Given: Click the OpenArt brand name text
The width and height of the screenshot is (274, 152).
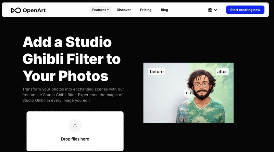Looking at the screenshot, I should 34,10.
